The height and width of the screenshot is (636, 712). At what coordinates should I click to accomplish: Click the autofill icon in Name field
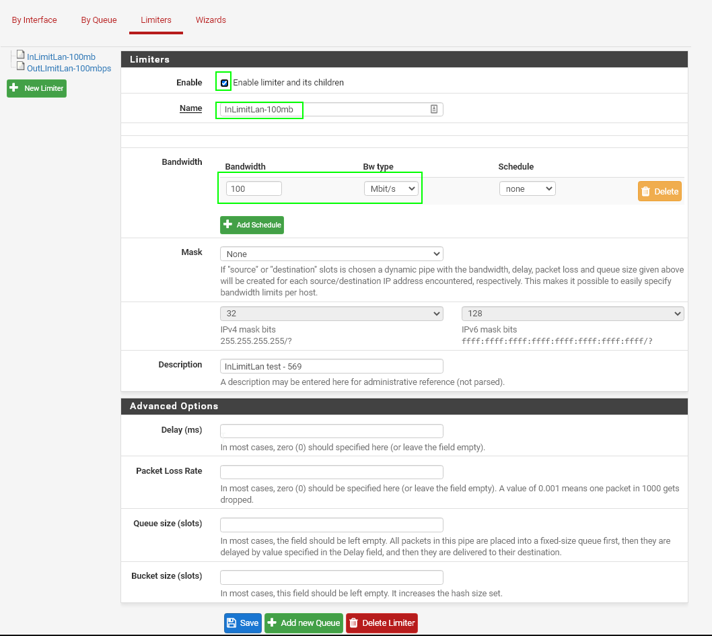pyautogui.click(x=434, y=109)
